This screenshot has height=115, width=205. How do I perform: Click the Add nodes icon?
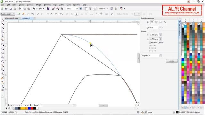click(19, 14)
